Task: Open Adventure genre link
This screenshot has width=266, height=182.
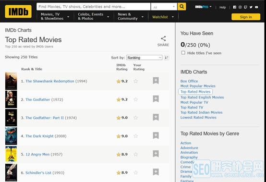Action: point(189,148)
